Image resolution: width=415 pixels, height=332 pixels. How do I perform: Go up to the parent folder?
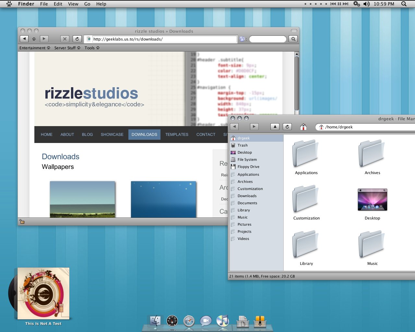tap(275, 127)
